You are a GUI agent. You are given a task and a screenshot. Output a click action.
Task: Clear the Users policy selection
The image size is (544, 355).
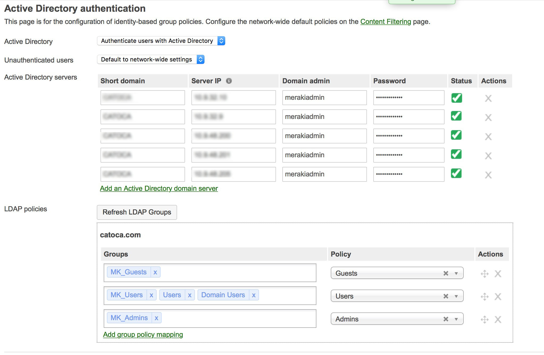point(446,296)
